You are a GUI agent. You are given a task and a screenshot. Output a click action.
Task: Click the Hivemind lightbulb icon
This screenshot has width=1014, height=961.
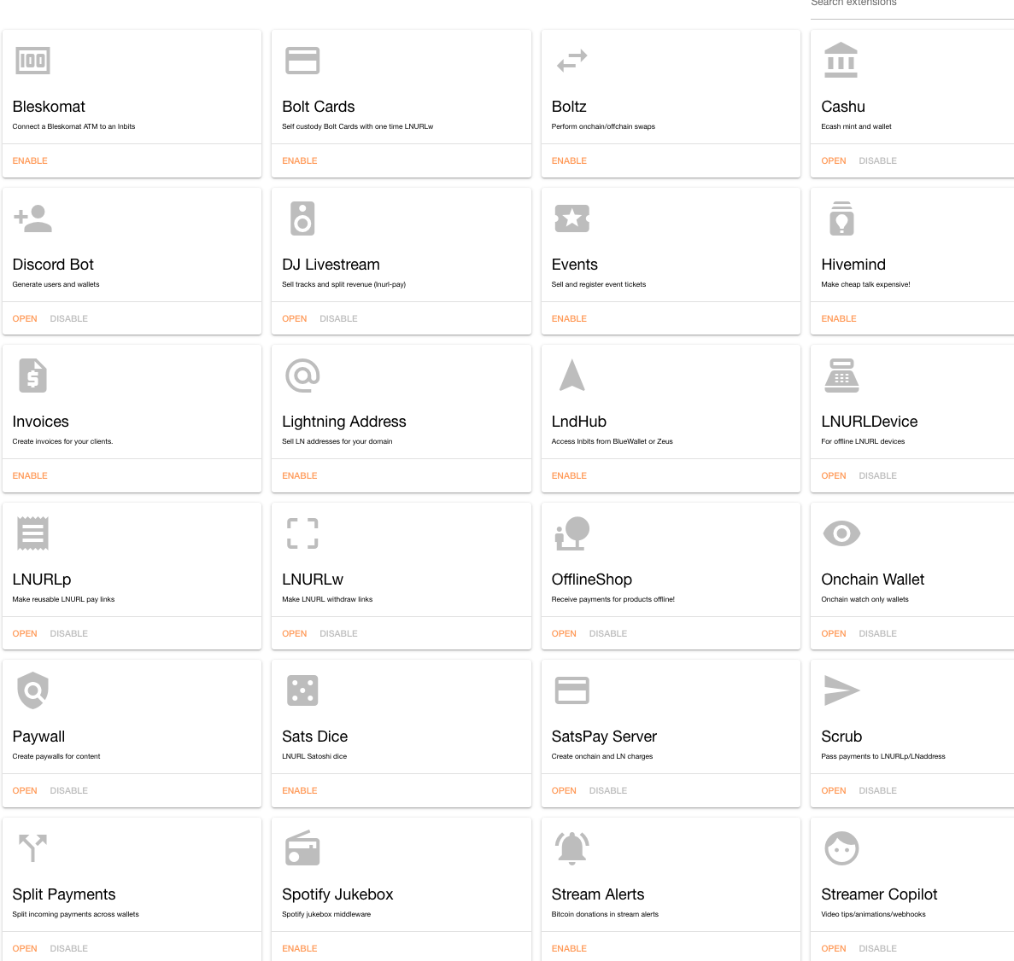point(841,218)
